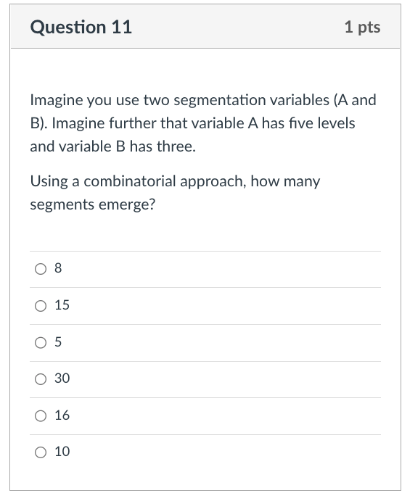Click the answer label text "8"
402x493 pixels.
coord(58,268)
